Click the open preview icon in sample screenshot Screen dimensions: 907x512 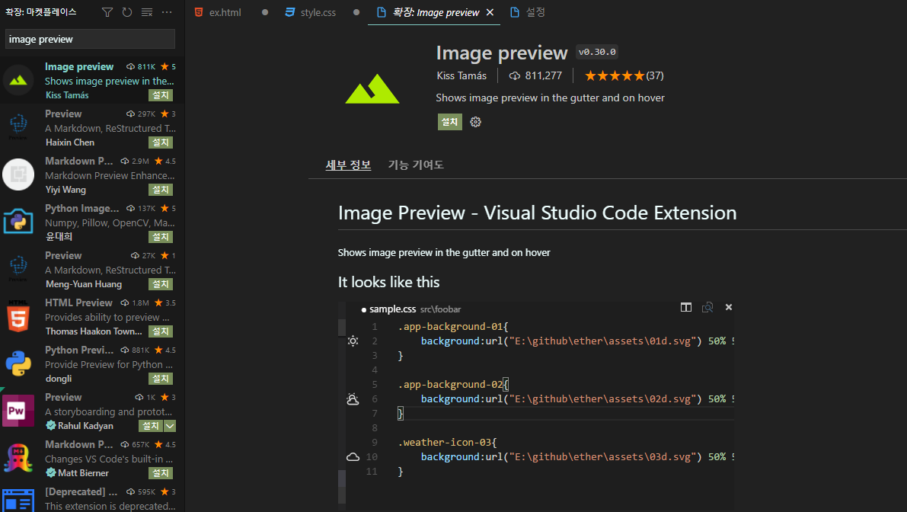click(x=707, y=307)
